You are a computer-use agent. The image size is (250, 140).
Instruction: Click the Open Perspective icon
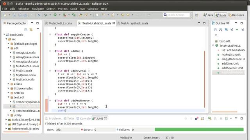pyautogui.click(x=196, y=15)
